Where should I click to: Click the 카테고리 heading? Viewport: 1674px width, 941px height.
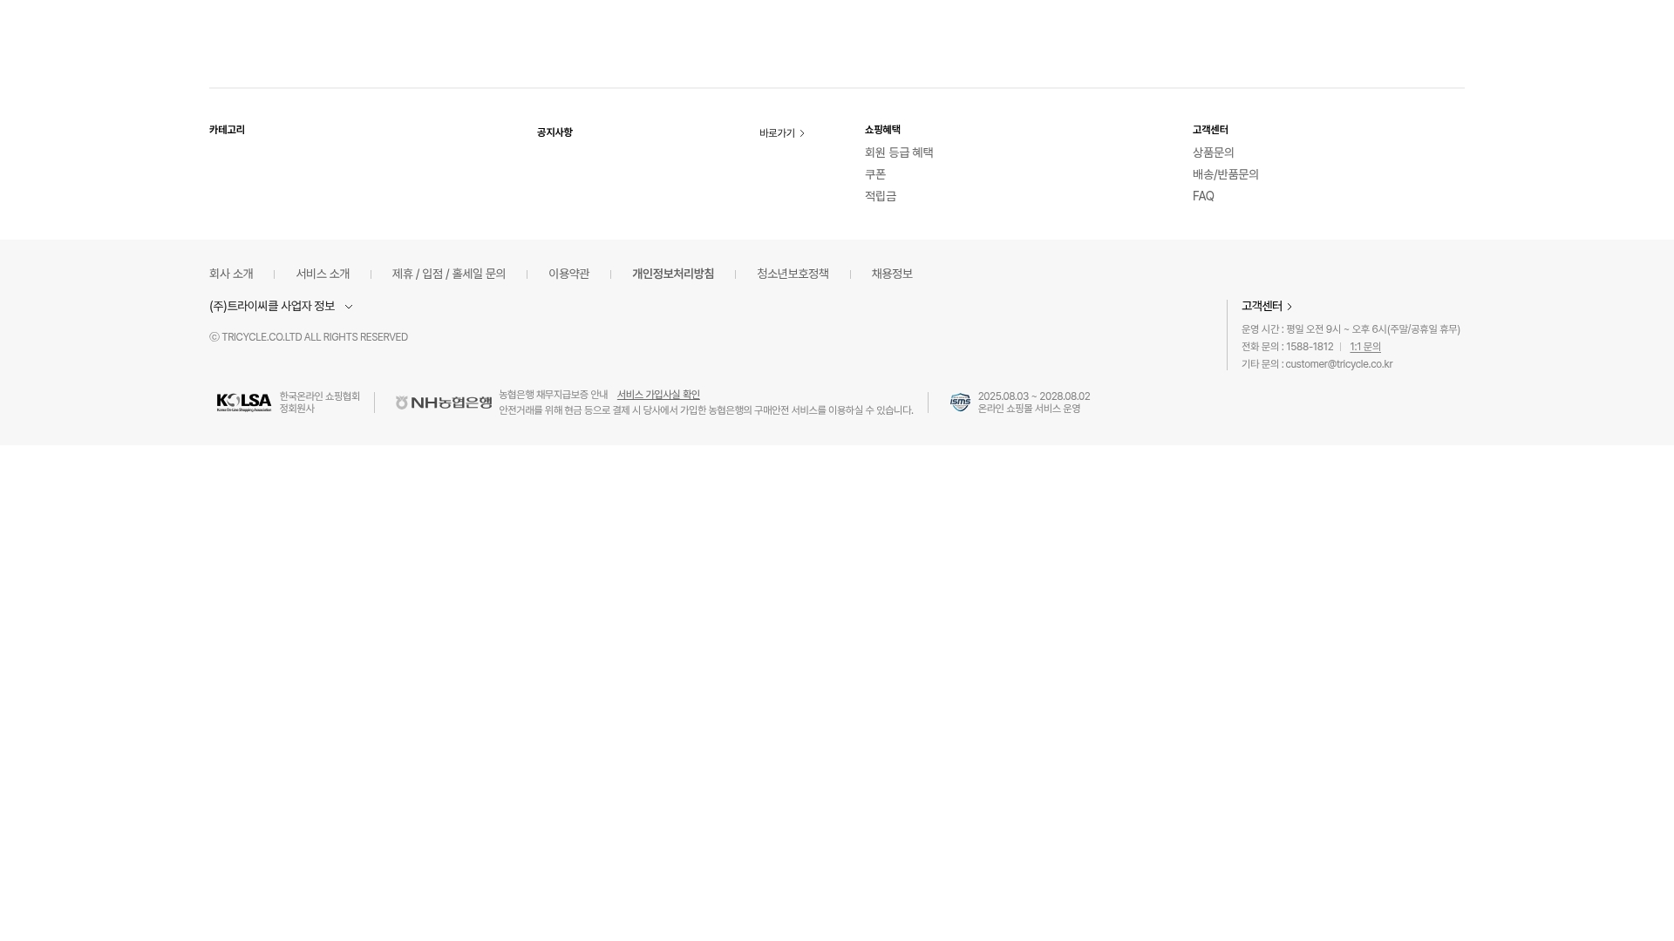[x=227, y=130]
